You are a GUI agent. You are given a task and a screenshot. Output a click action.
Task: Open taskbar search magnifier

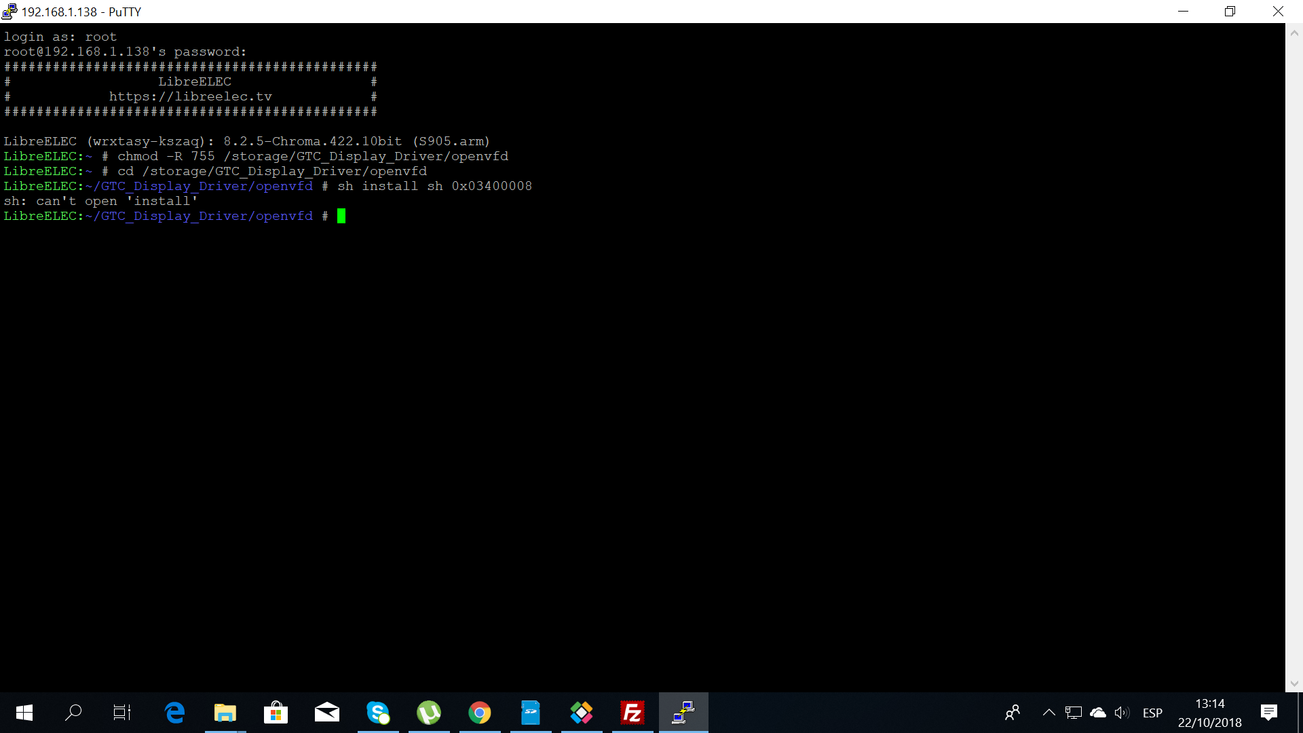point(73,713)
